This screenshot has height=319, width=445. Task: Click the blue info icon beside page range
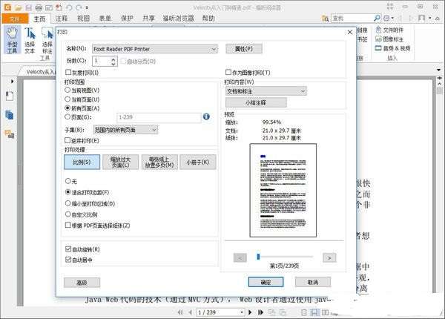206,116
